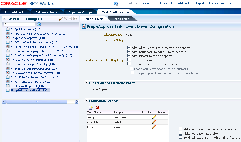Click the task icon beside FinFunTransactionApproval
241x142 pixels.
8,81
